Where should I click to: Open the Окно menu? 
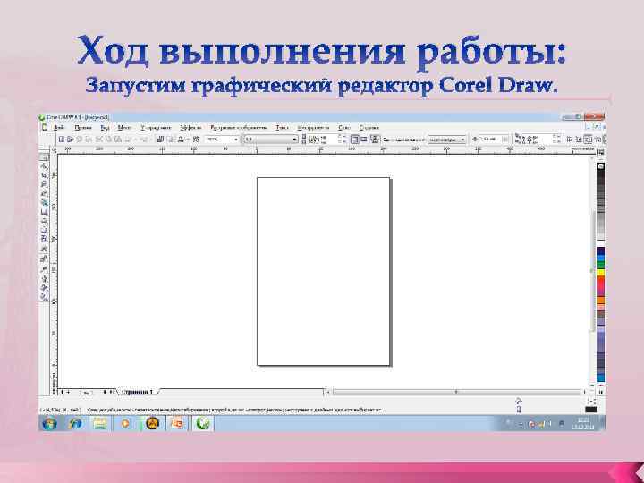click(344, 127)
